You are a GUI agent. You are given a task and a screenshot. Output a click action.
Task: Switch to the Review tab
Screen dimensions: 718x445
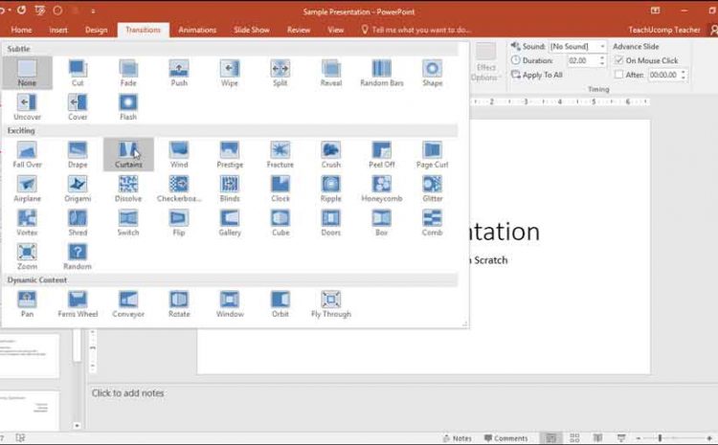point(299,30)
